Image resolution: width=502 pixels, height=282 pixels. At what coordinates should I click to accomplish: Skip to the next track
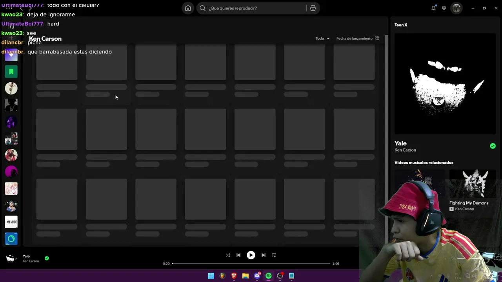click(264, 255)
